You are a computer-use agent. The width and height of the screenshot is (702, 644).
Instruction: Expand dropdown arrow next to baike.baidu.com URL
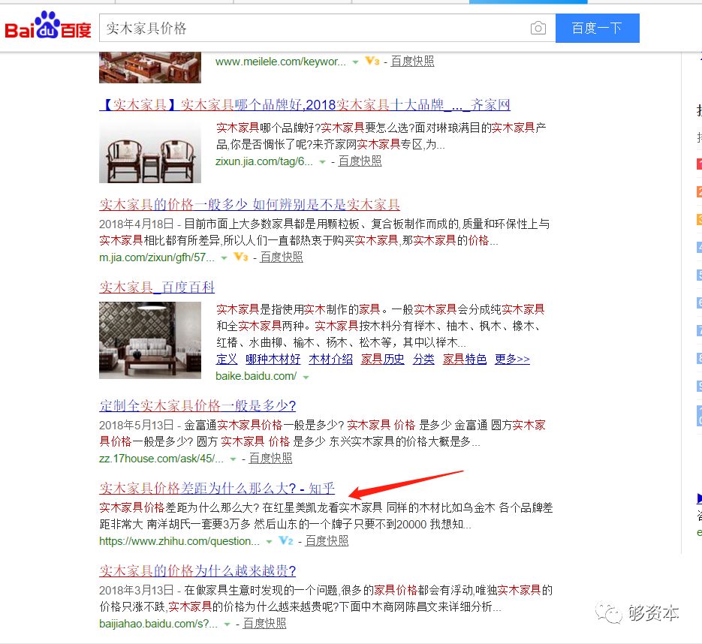[x=306, y=378]
